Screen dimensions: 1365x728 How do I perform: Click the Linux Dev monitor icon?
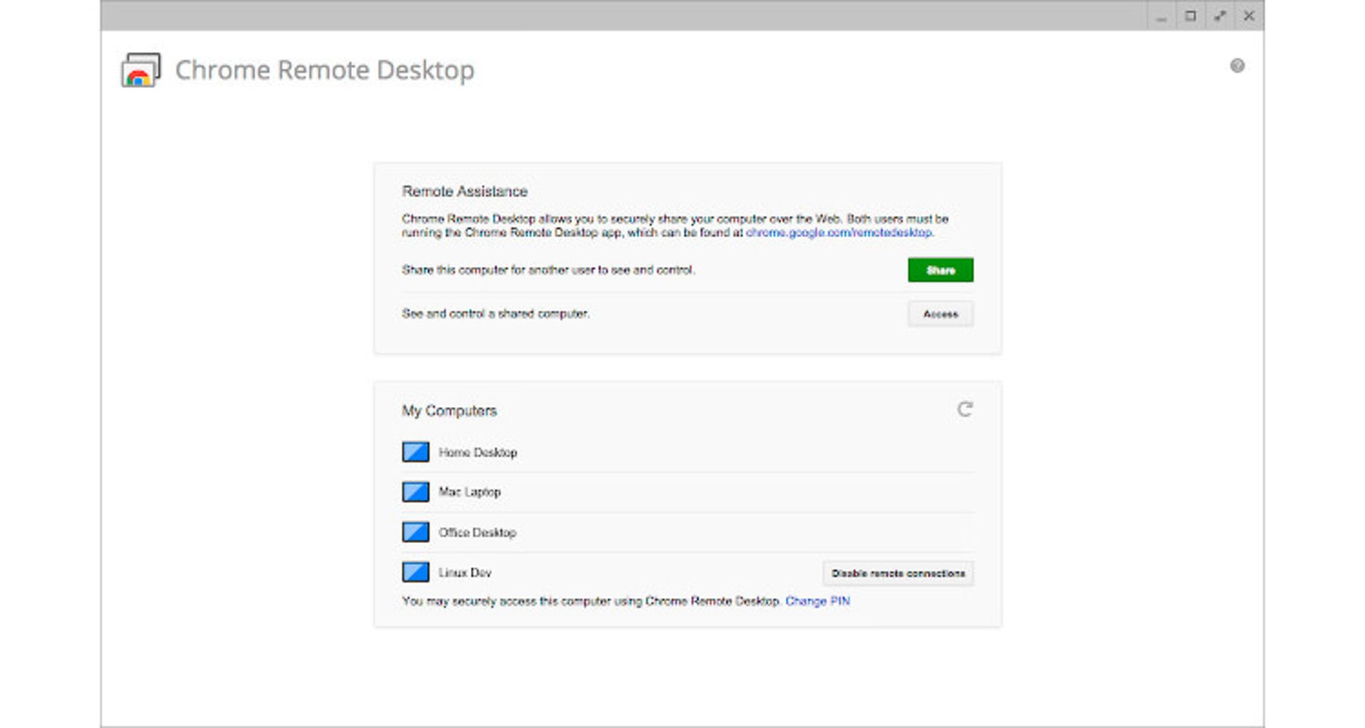click(415, 572)
